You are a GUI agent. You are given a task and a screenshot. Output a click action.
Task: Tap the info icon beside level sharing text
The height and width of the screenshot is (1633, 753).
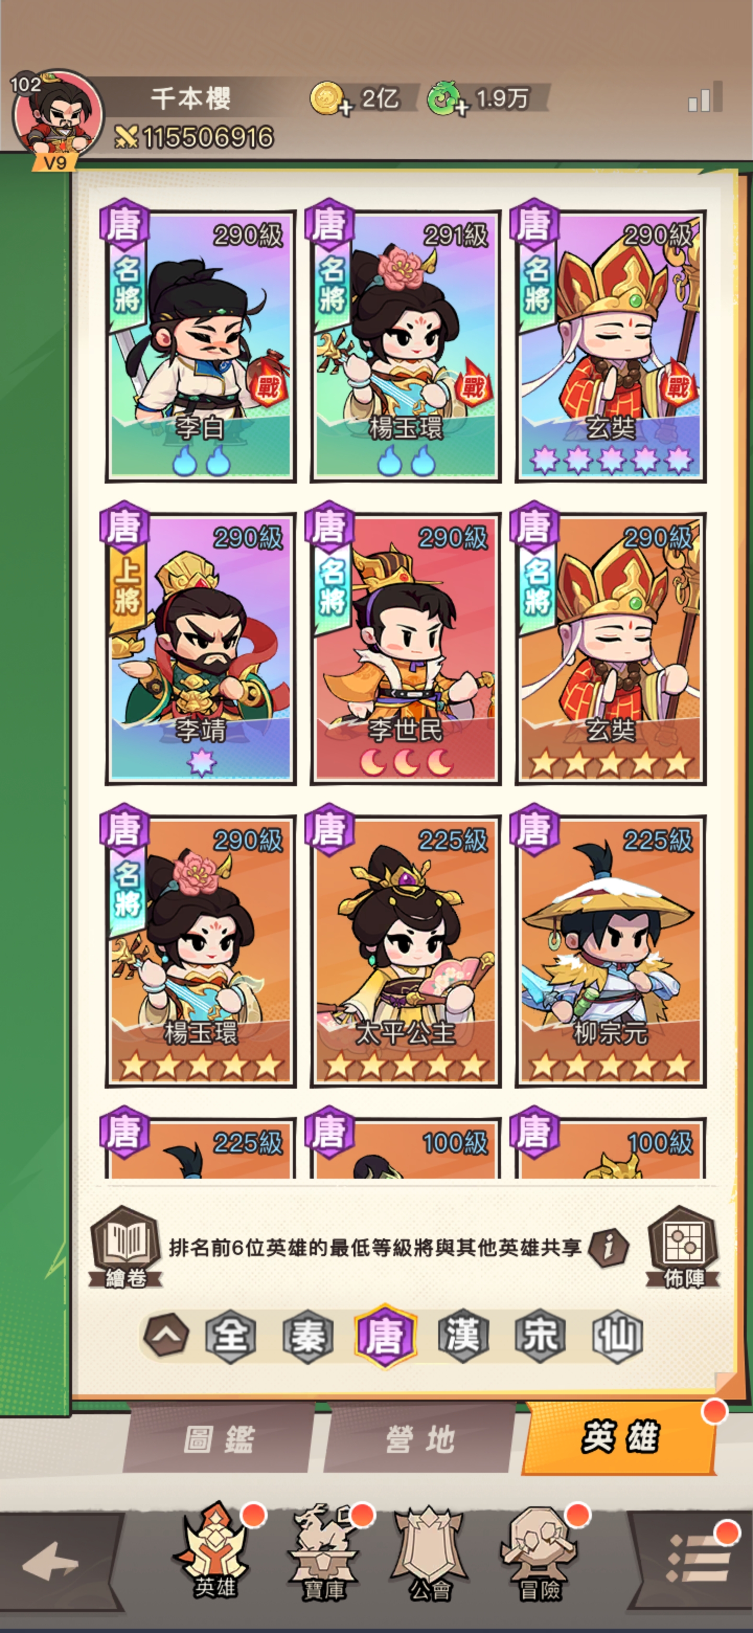pyautogui.click(x=608, y=1248)
